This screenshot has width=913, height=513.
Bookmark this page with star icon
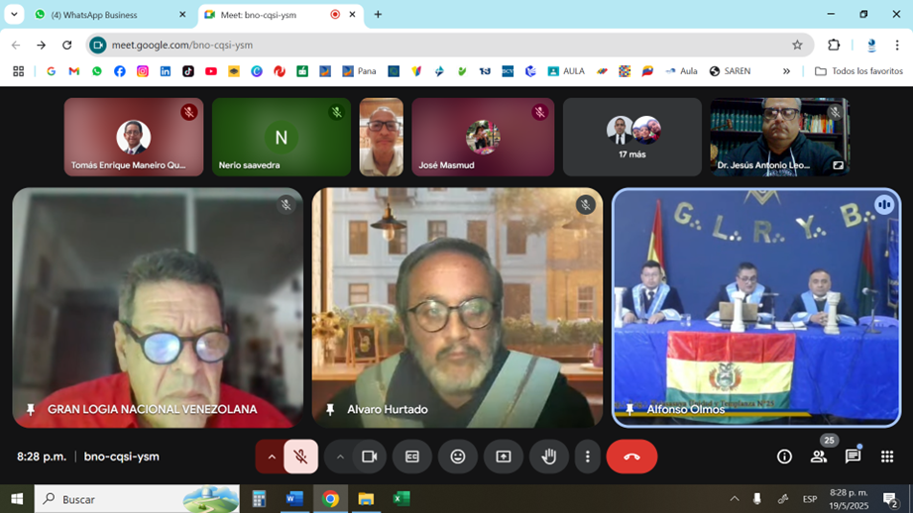(797, 45)
